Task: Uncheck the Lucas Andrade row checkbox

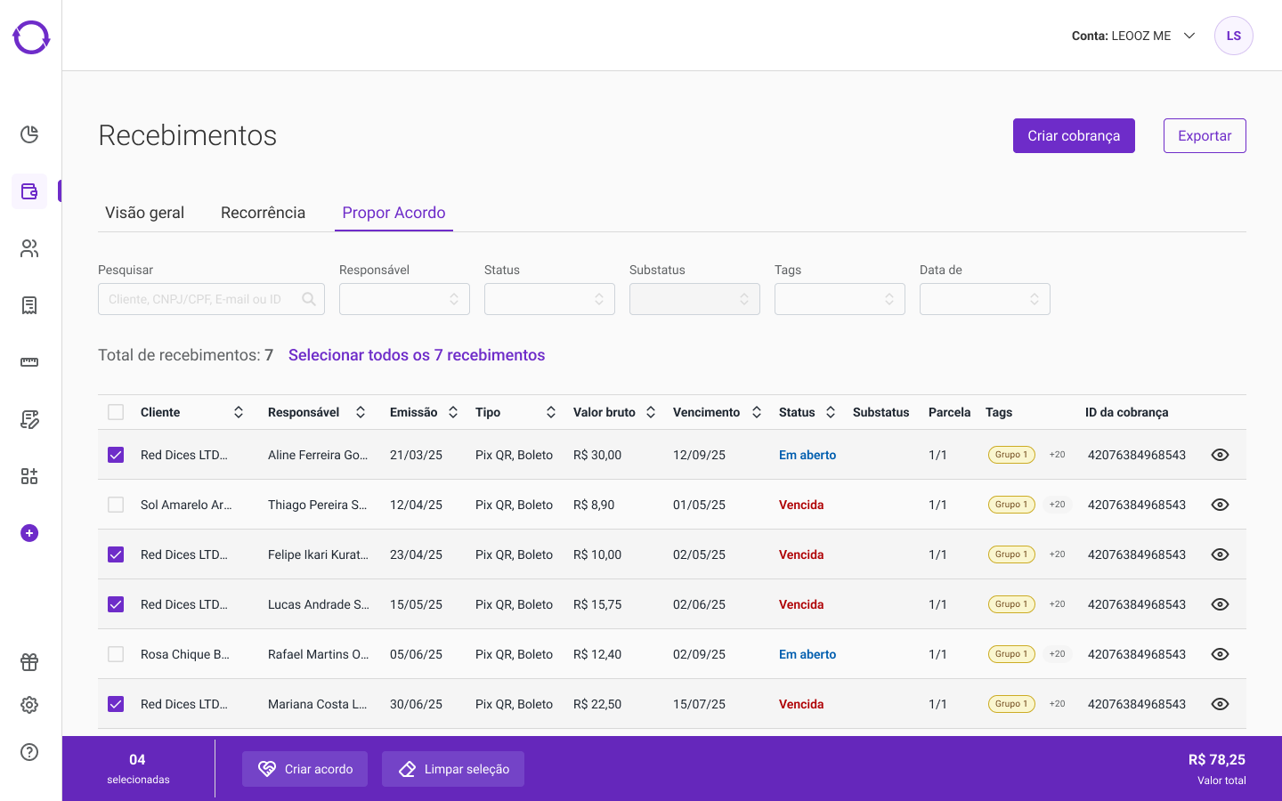Action: click(116, 604)
